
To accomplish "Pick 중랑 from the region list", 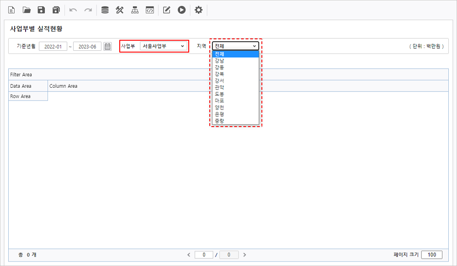I will point(219,121).
